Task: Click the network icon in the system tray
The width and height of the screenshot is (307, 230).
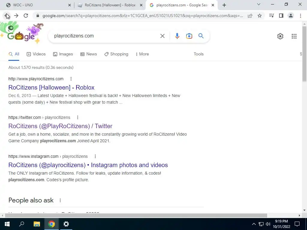Action: (x=261, y=224)
